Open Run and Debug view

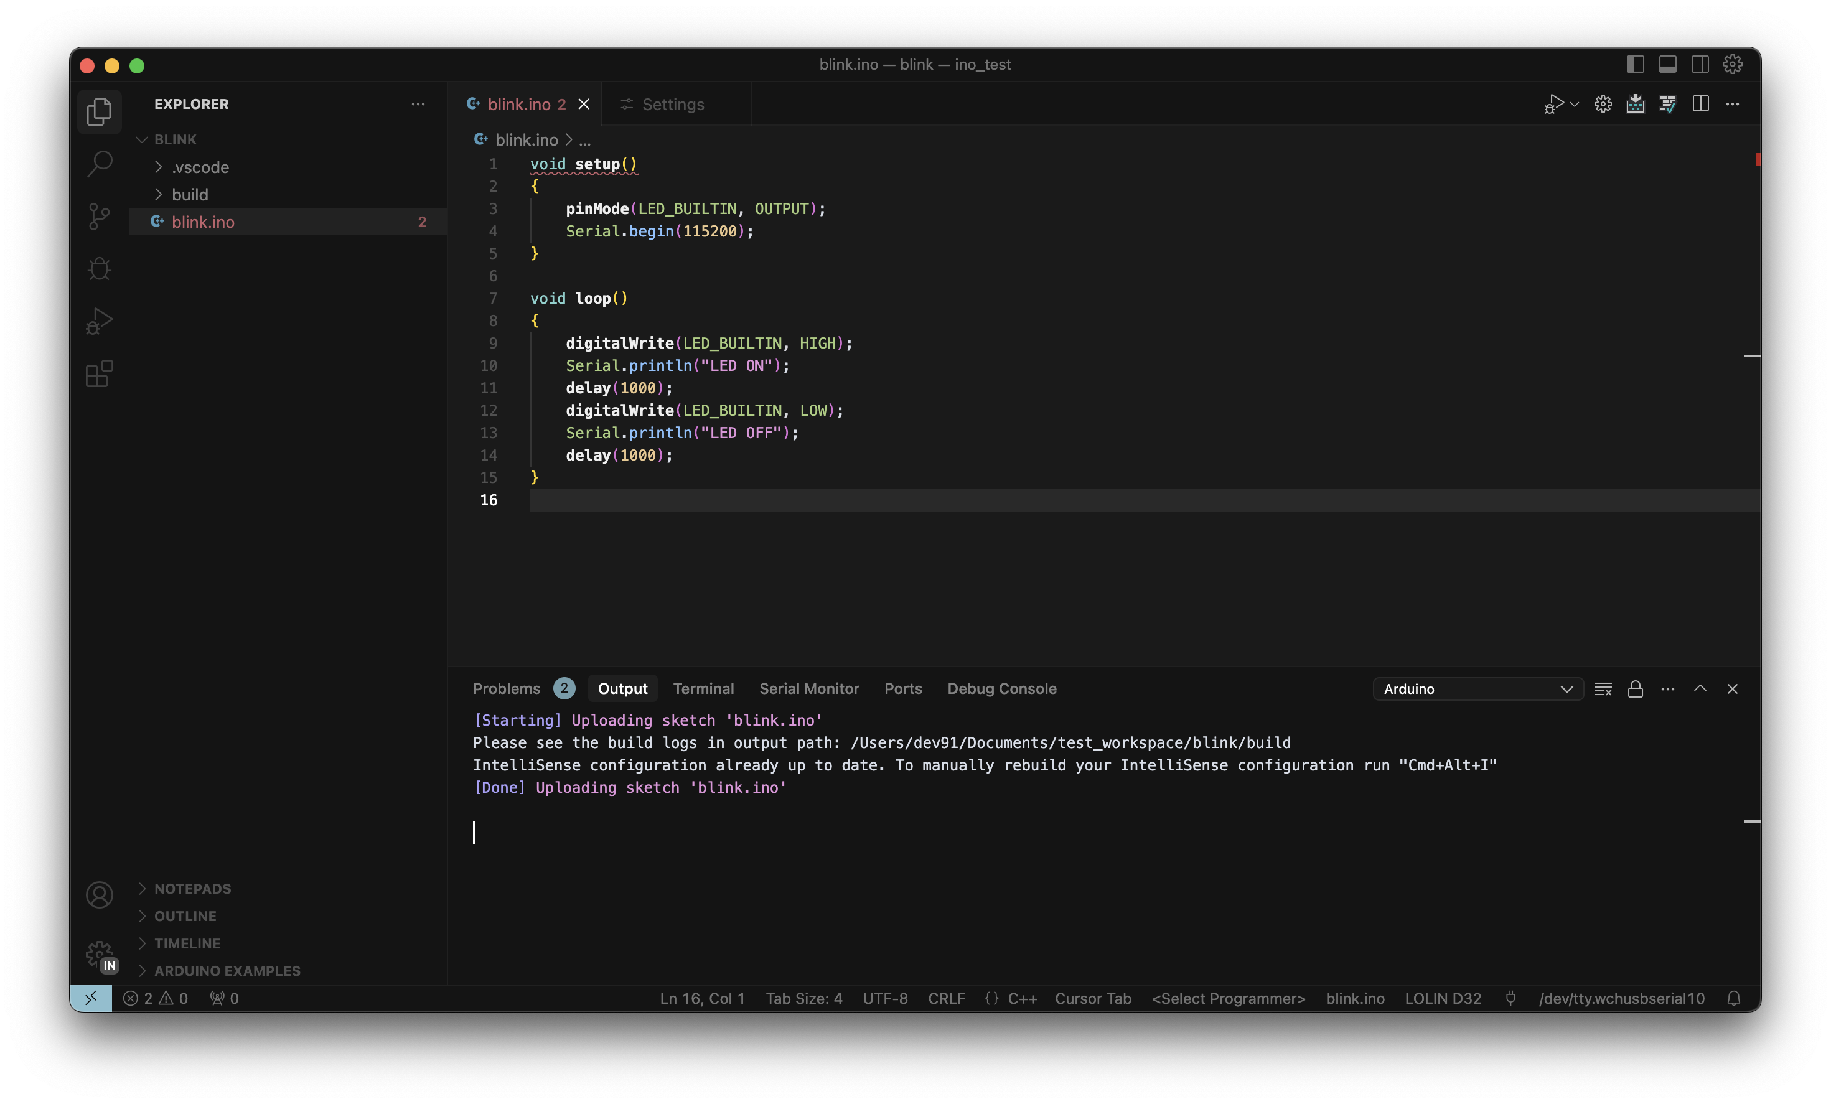(x=99, y=321)
